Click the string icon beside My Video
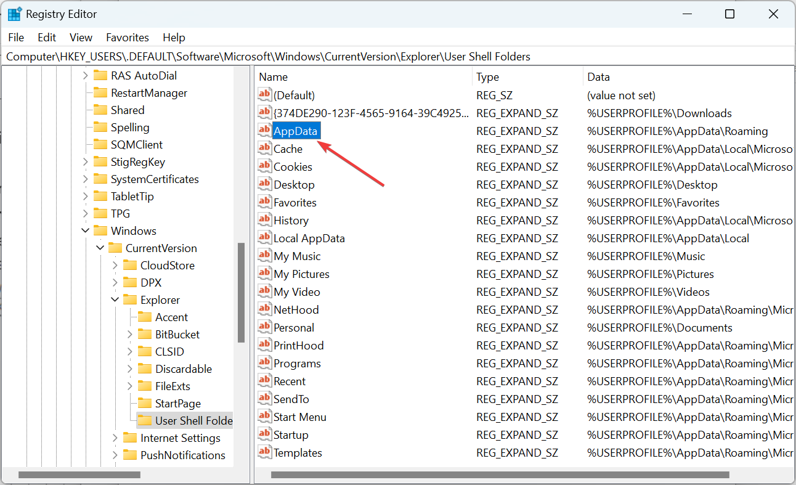This screenshot has height=485, width=796. [264, 291]
